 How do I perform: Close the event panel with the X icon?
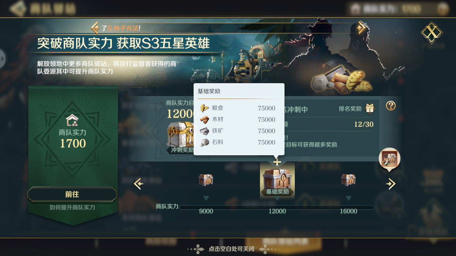[x=431, y=33]
